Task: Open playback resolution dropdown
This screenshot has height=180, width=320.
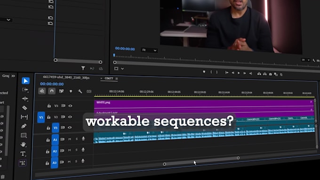Action: [305, 60]
